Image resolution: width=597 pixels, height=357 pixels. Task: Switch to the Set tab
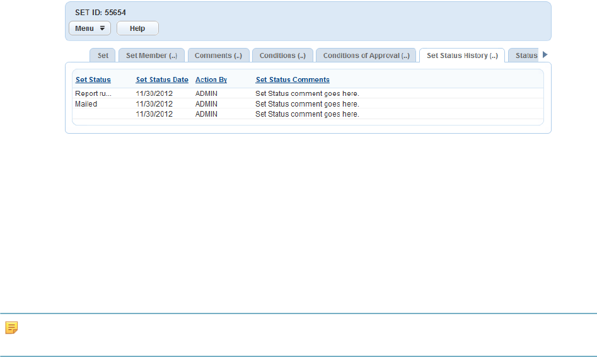[x=103, y=56]
